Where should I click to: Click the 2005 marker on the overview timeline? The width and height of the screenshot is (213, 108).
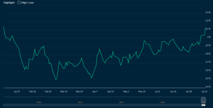(x=39, y=102)
